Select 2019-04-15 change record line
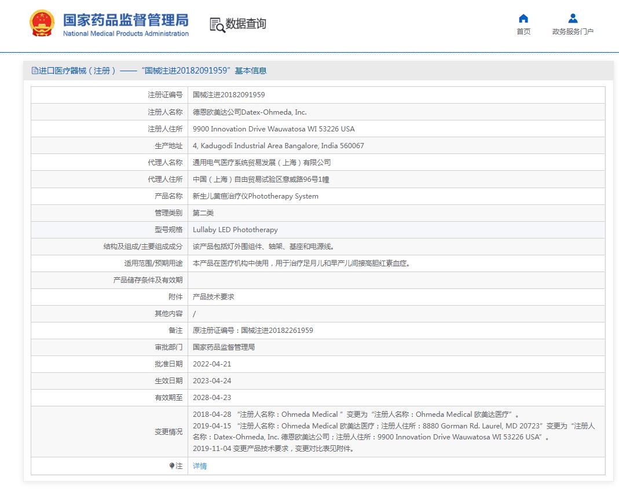This screenshot has width=619, height=495. coord(394,431)
